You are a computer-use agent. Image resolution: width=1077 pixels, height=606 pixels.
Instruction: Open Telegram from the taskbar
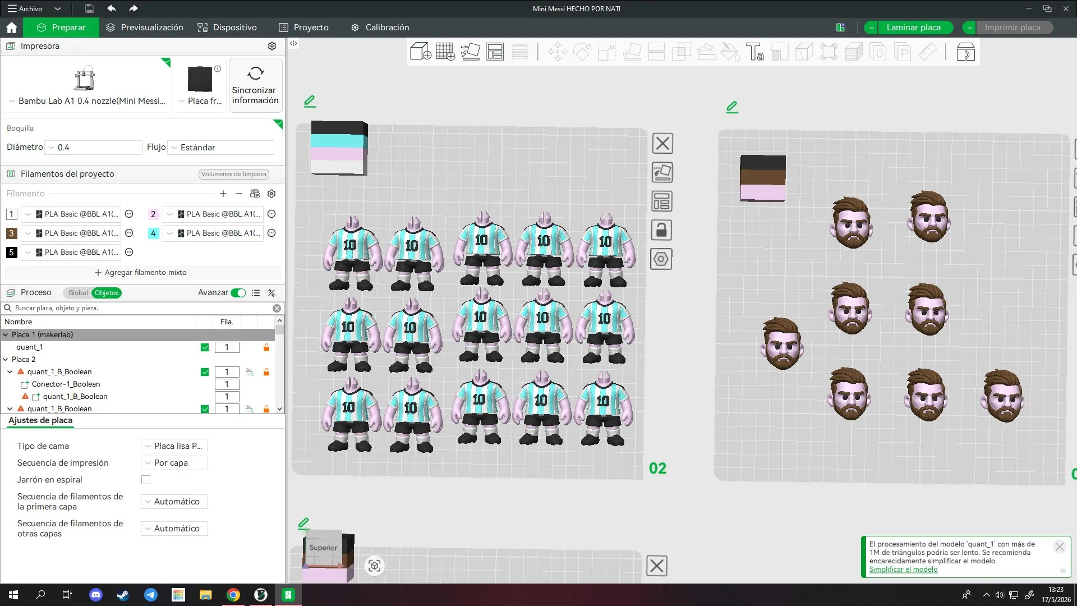[151, 595]
